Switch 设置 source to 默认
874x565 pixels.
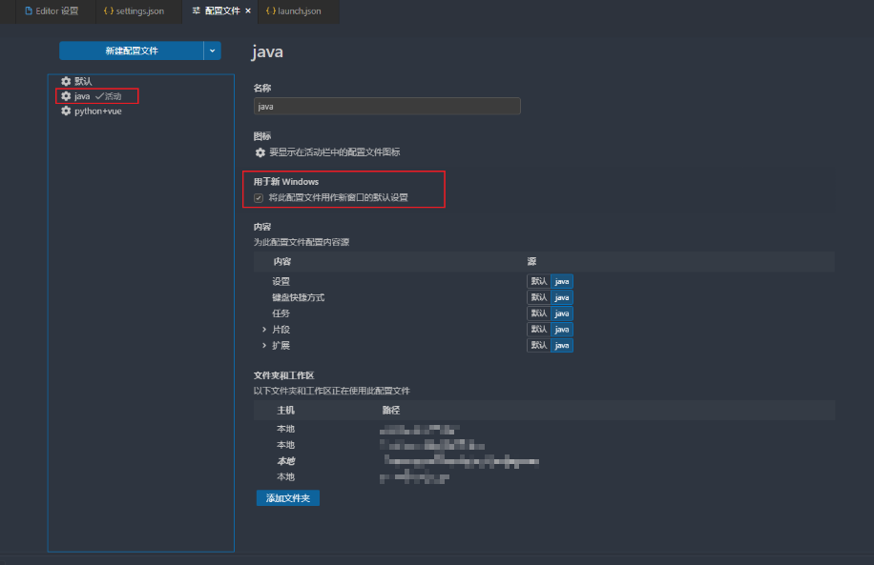point(541,281)
